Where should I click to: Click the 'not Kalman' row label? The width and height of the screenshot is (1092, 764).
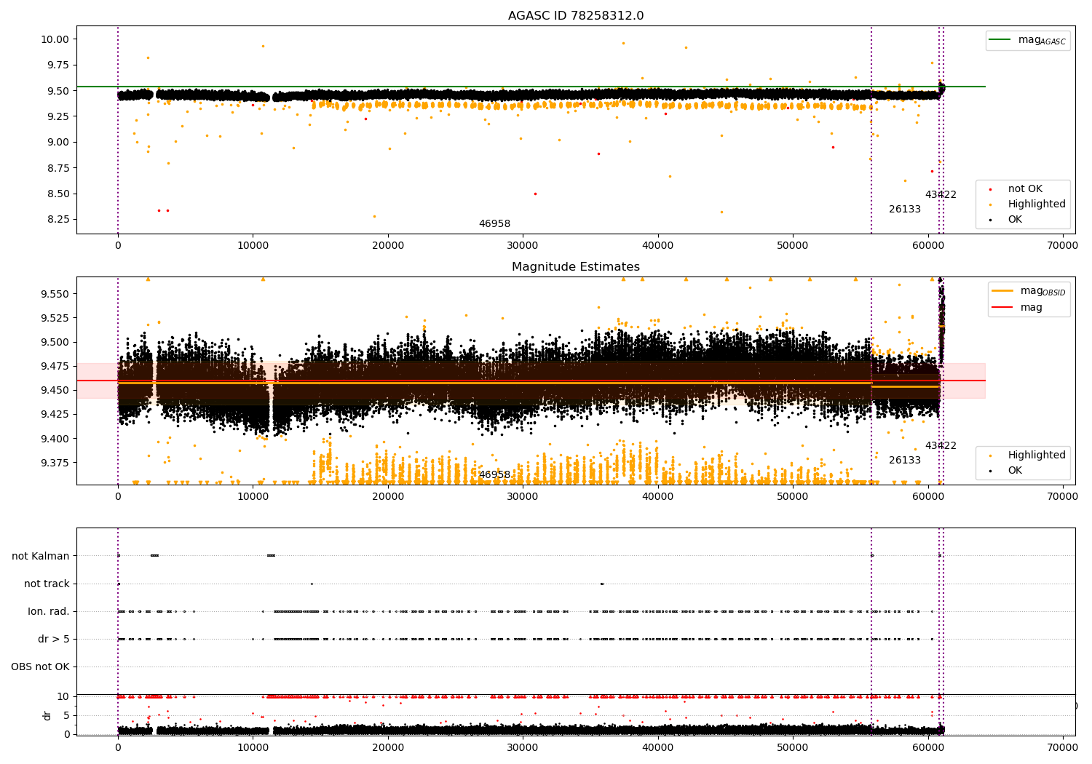click(41, 556)
